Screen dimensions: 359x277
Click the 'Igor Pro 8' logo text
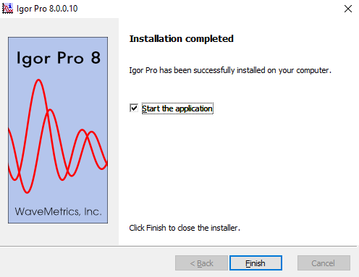(59, 59)
